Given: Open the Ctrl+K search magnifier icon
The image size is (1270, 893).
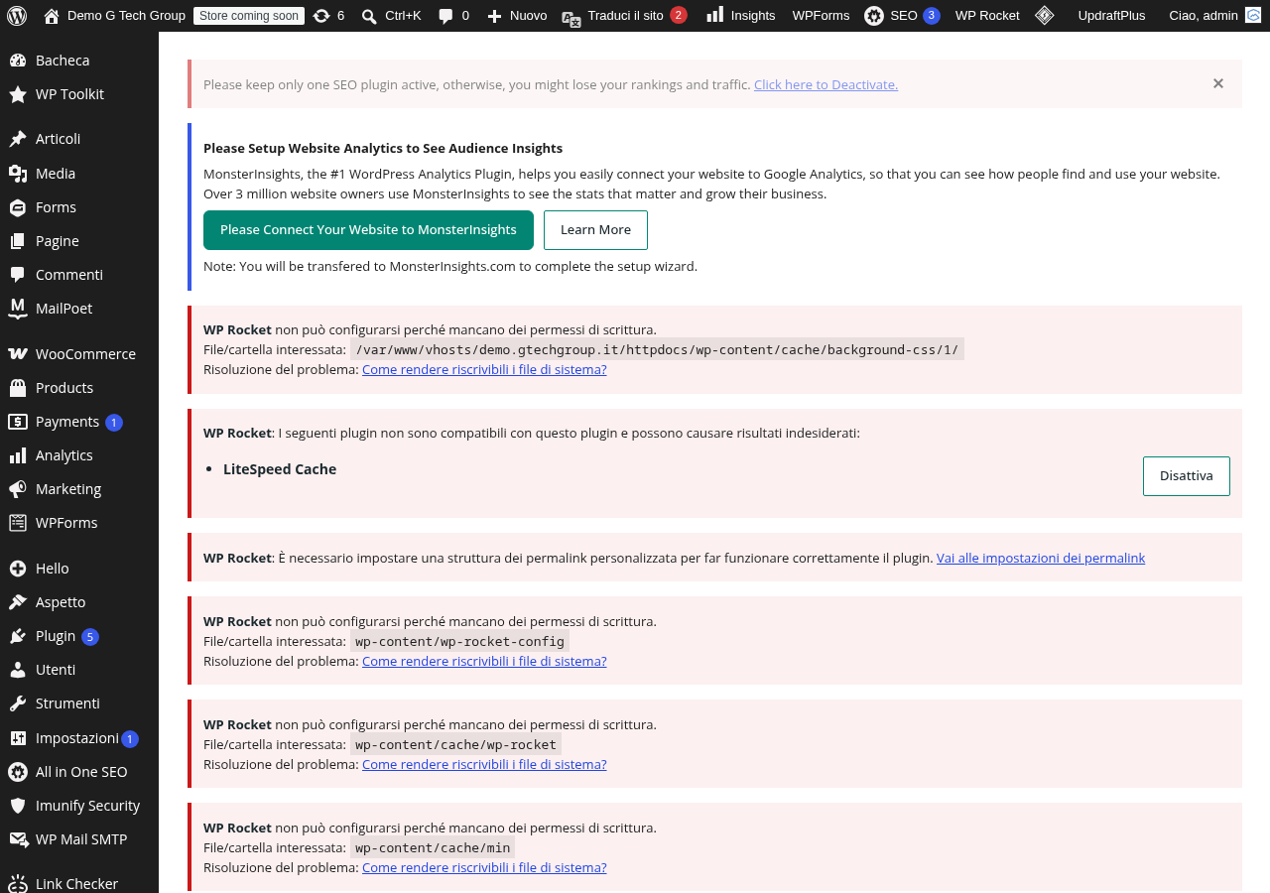Looking at the screenshot, I should tap(369, 16).
